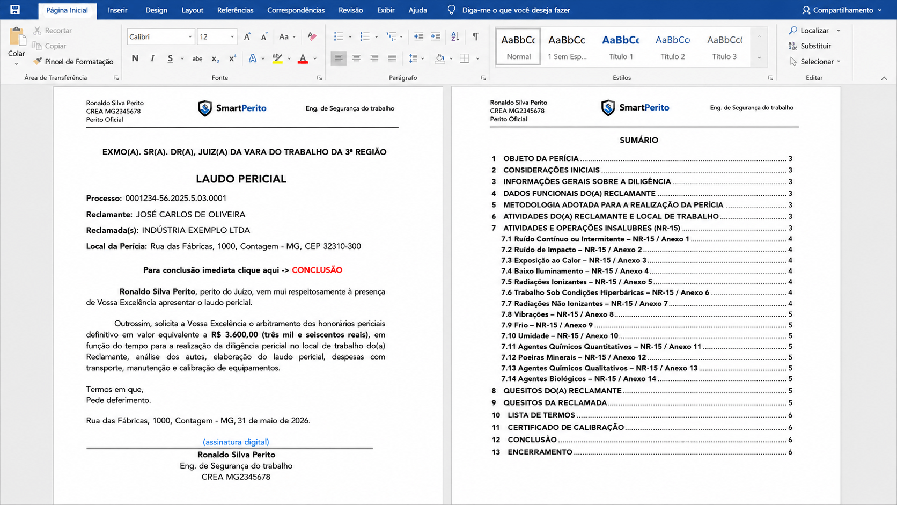Apply the Normal style

point(518,47)
